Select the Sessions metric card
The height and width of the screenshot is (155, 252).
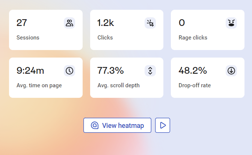pos(46,30)
